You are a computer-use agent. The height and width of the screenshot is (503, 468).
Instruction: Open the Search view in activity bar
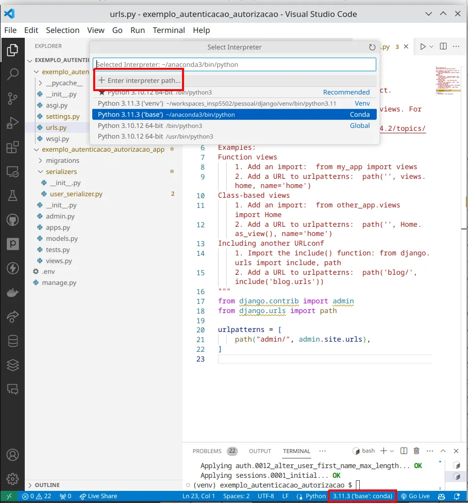click(13, 74)
